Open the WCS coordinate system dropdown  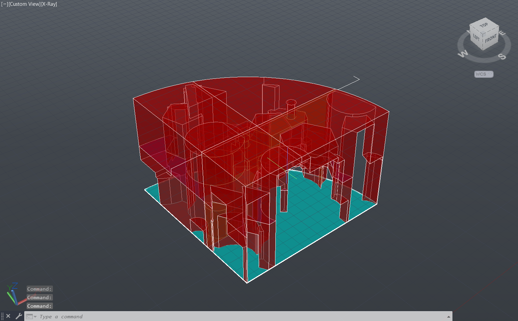click(x=484, y=74)
